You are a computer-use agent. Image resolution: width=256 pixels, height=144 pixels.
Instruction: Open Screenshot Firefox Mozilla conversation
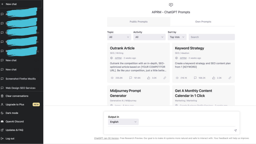point(21,79)
